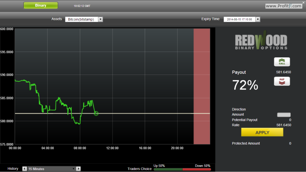Select the 2014-08-15 17:10:00 expiry field

point(240,19)
